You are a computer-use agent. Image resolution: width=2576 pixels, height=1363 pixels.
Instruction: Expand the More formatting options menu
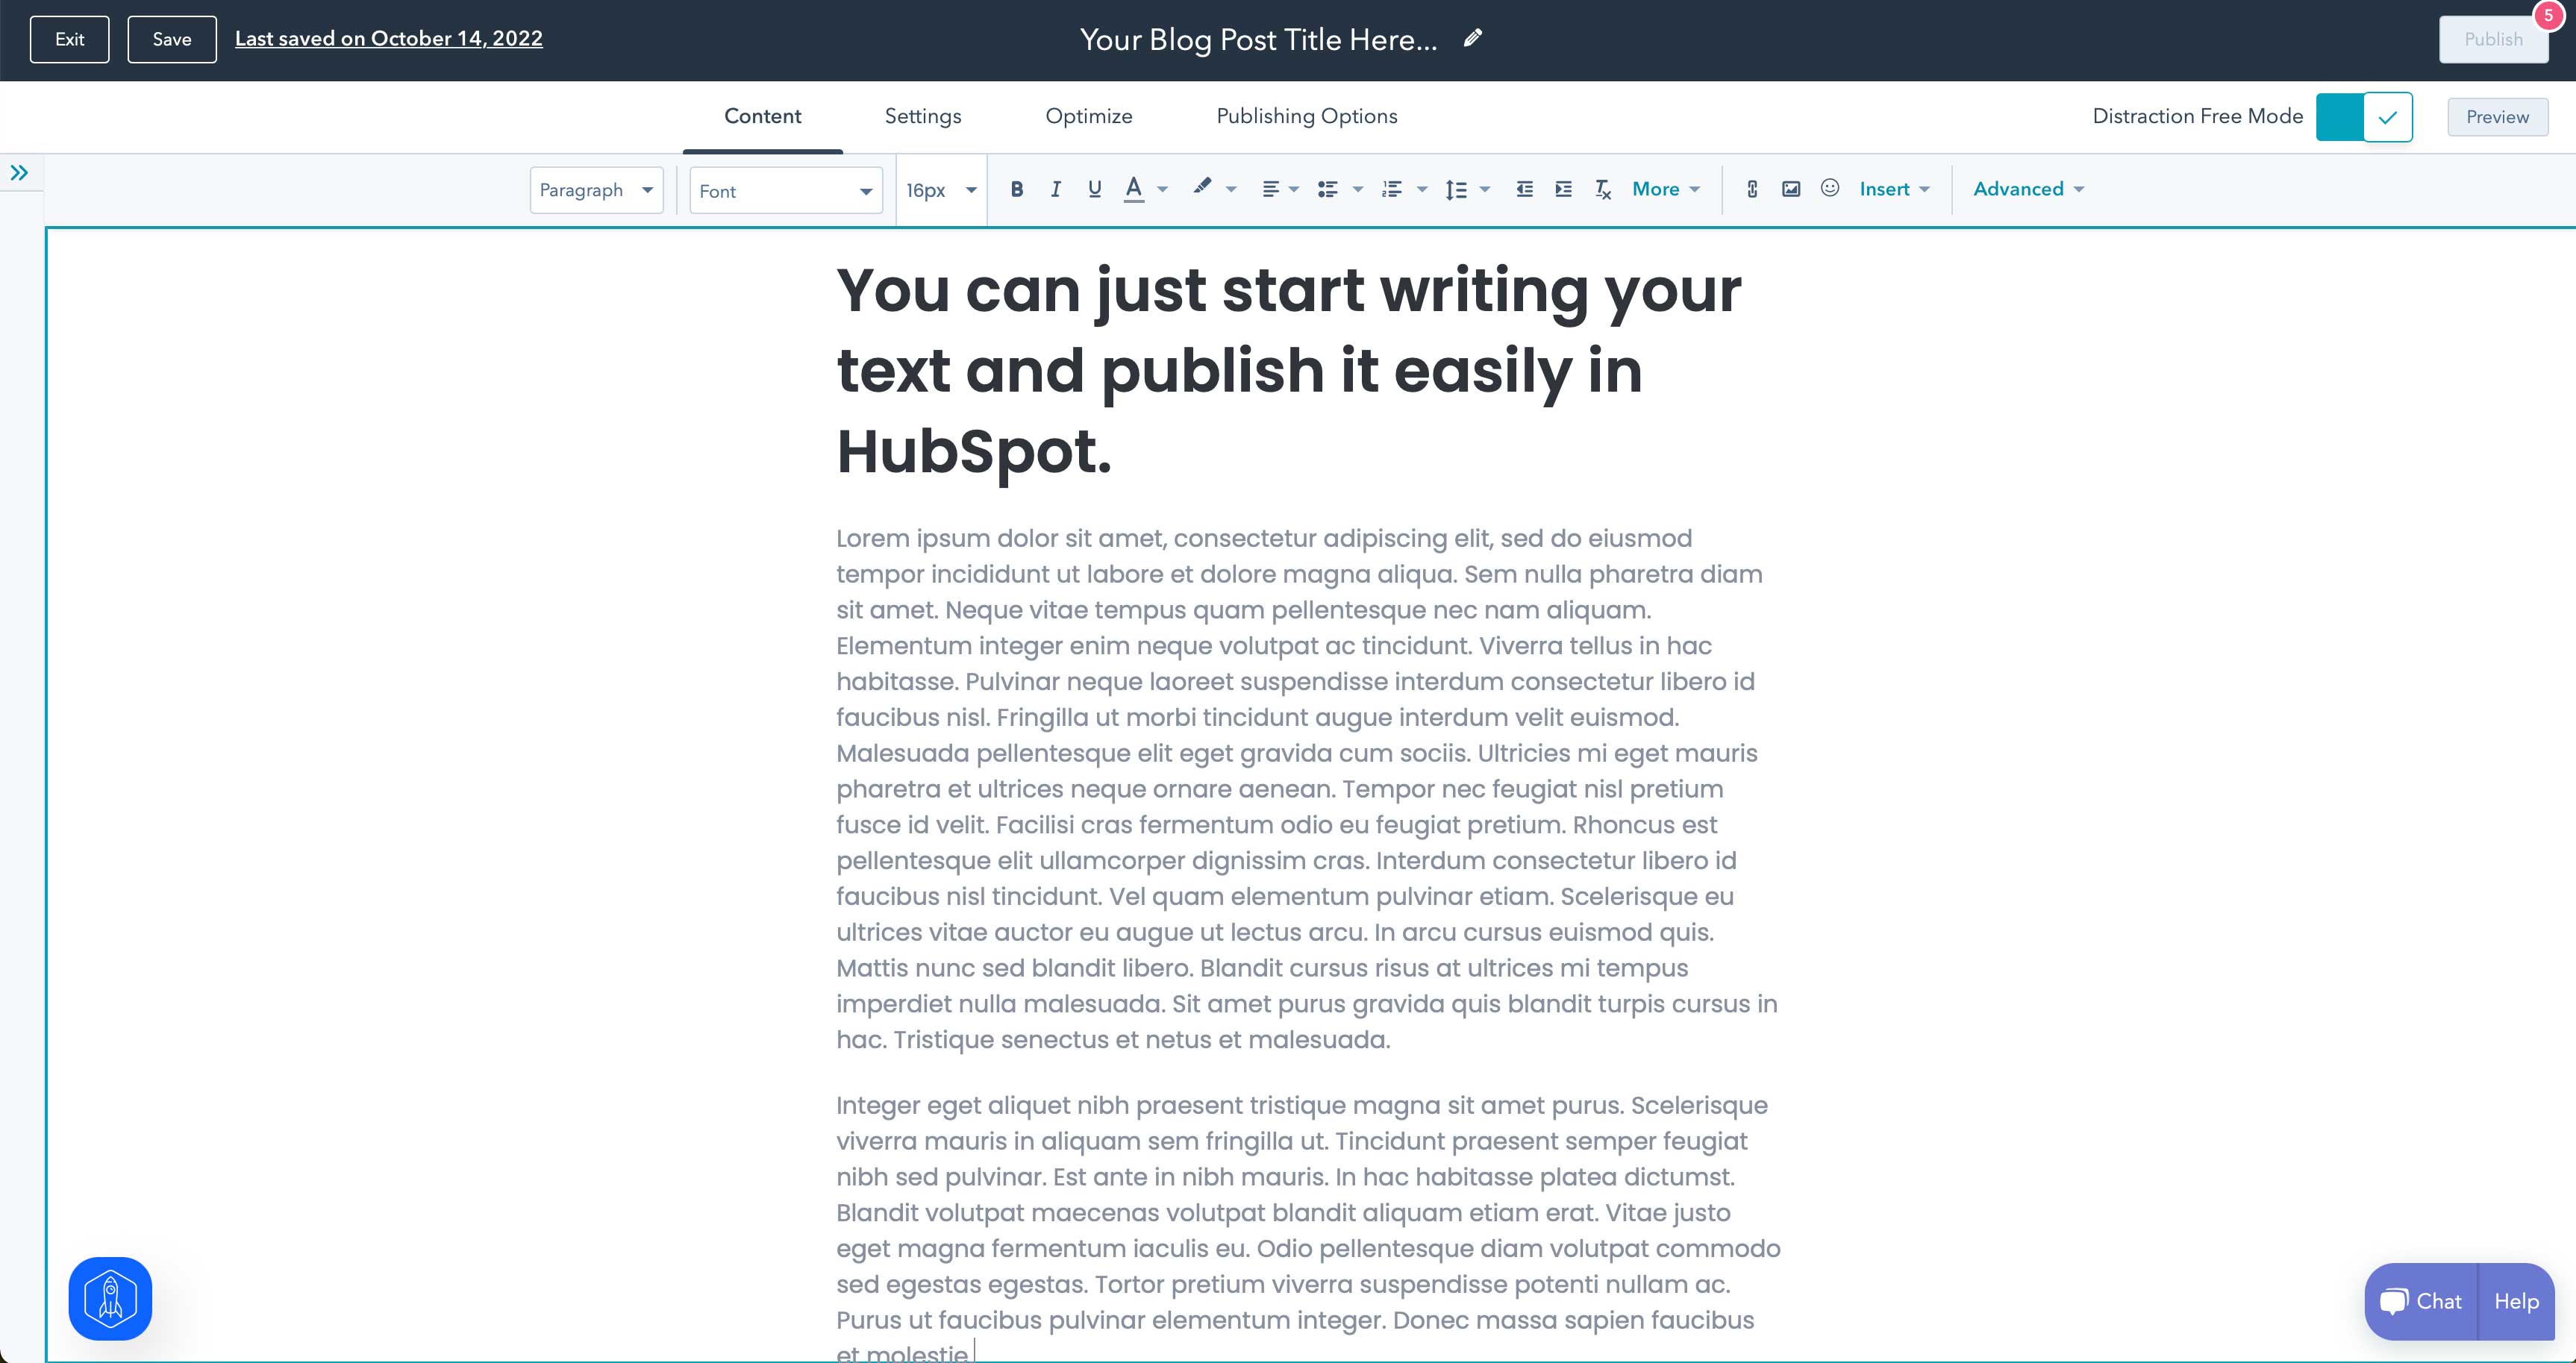point(1663,189)
